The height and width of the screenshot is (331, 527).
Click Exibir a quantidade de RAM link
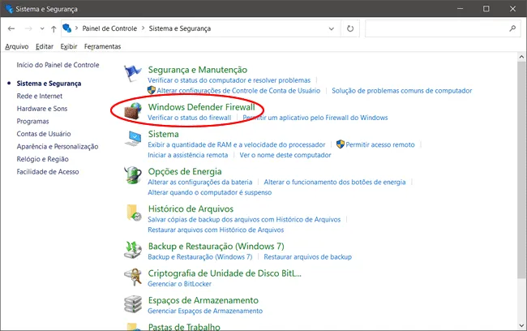237,144
